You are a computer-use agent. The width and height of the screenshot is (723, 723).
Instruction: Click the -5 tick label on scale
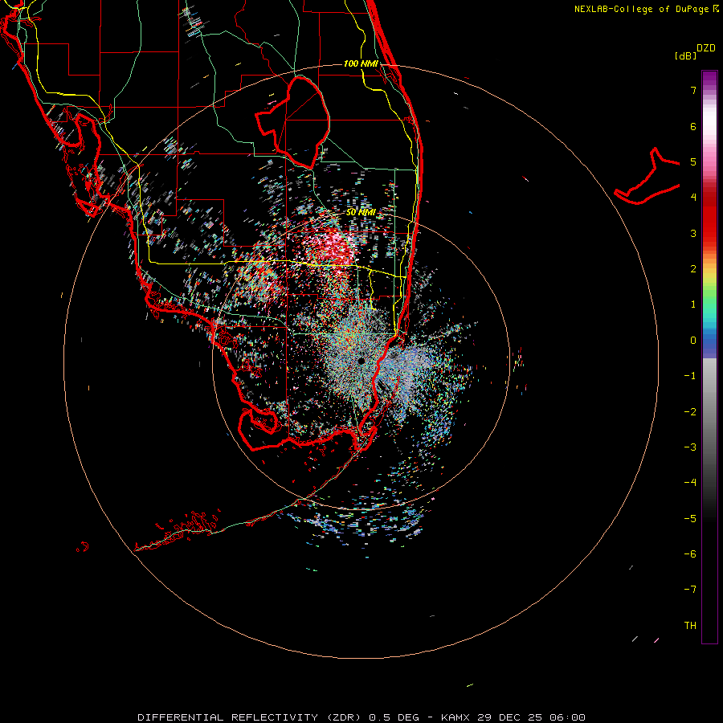(690, 518)
